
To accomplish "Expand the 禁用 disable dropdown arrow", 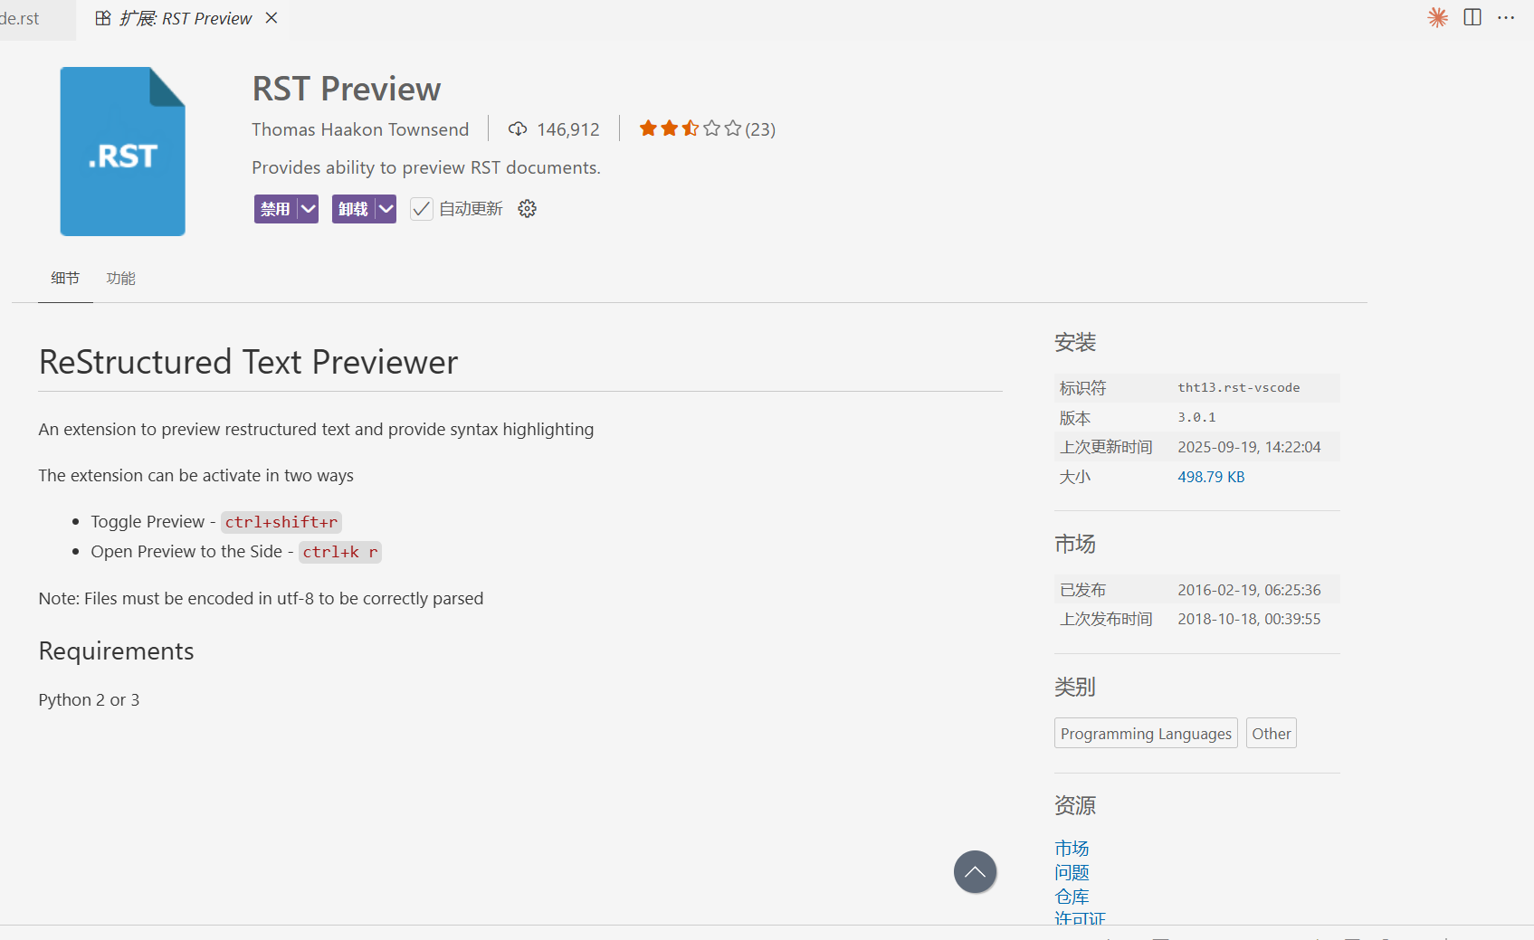I will (x=309, y=209).
